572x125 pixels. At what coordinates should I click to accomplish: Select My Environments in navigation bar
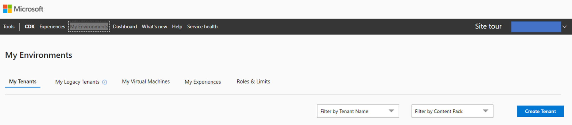pos(89,27)
